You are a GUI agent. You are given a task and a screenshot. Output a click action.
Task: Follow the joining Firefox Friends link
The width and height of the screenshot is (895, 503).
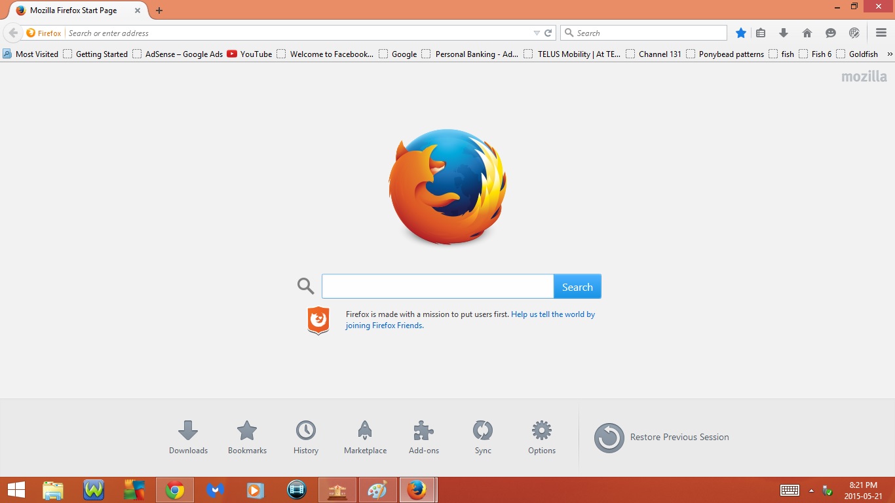click(x=385, y=326)
